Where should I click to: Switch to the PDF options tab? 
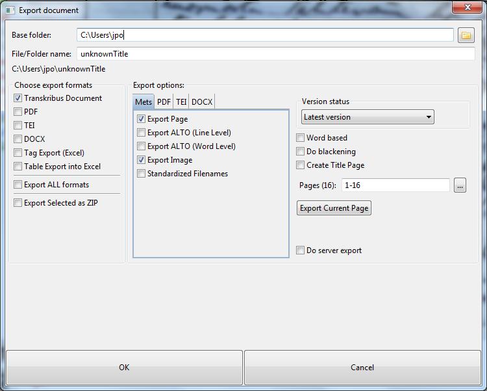tap(164, 101)
